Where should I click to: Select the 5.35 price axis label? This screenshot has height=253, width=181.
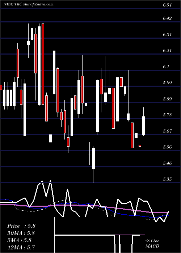pyautogui.click(x=167, y=179)
